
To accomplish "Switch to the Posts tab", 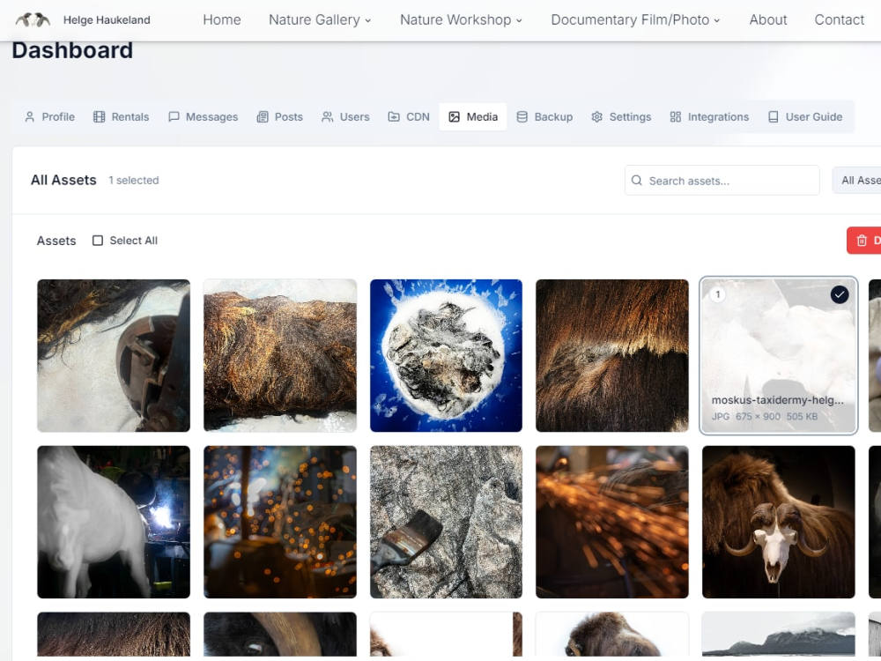I will click(x=280, y=117).
